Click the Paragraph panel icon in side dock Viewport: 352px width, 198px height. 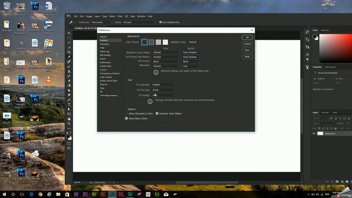pos(307,60)
